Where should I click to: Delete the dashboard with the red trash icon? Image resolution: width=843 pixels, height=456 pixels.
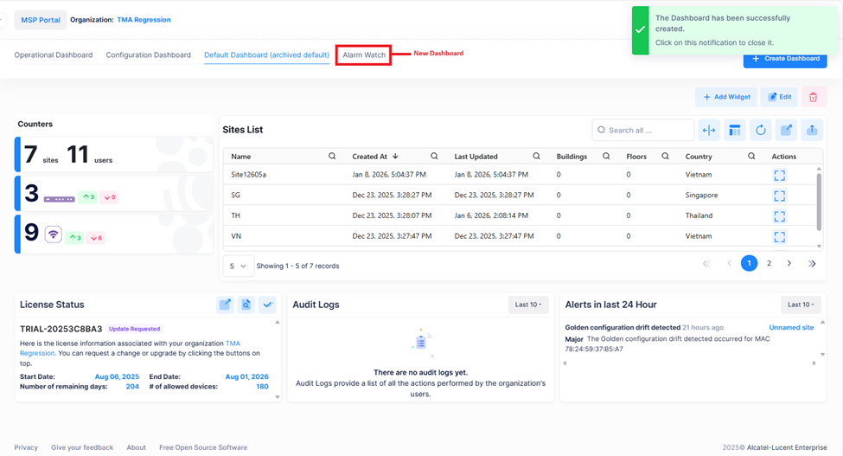pos(813,97)
